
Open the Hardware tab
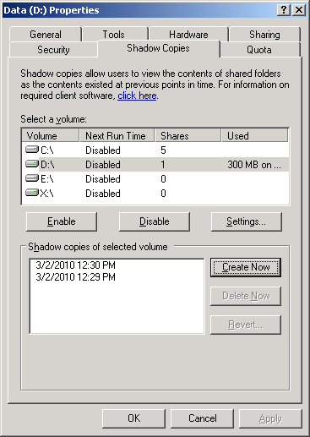pos(188,35)
